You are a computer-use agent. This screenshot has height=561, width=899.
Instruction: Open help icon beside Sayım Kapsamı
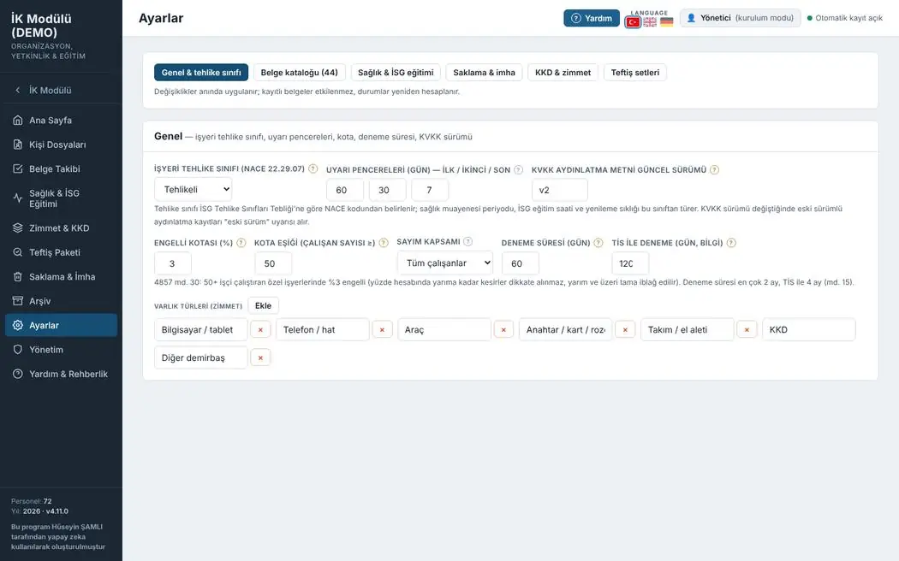pos(467,241)
